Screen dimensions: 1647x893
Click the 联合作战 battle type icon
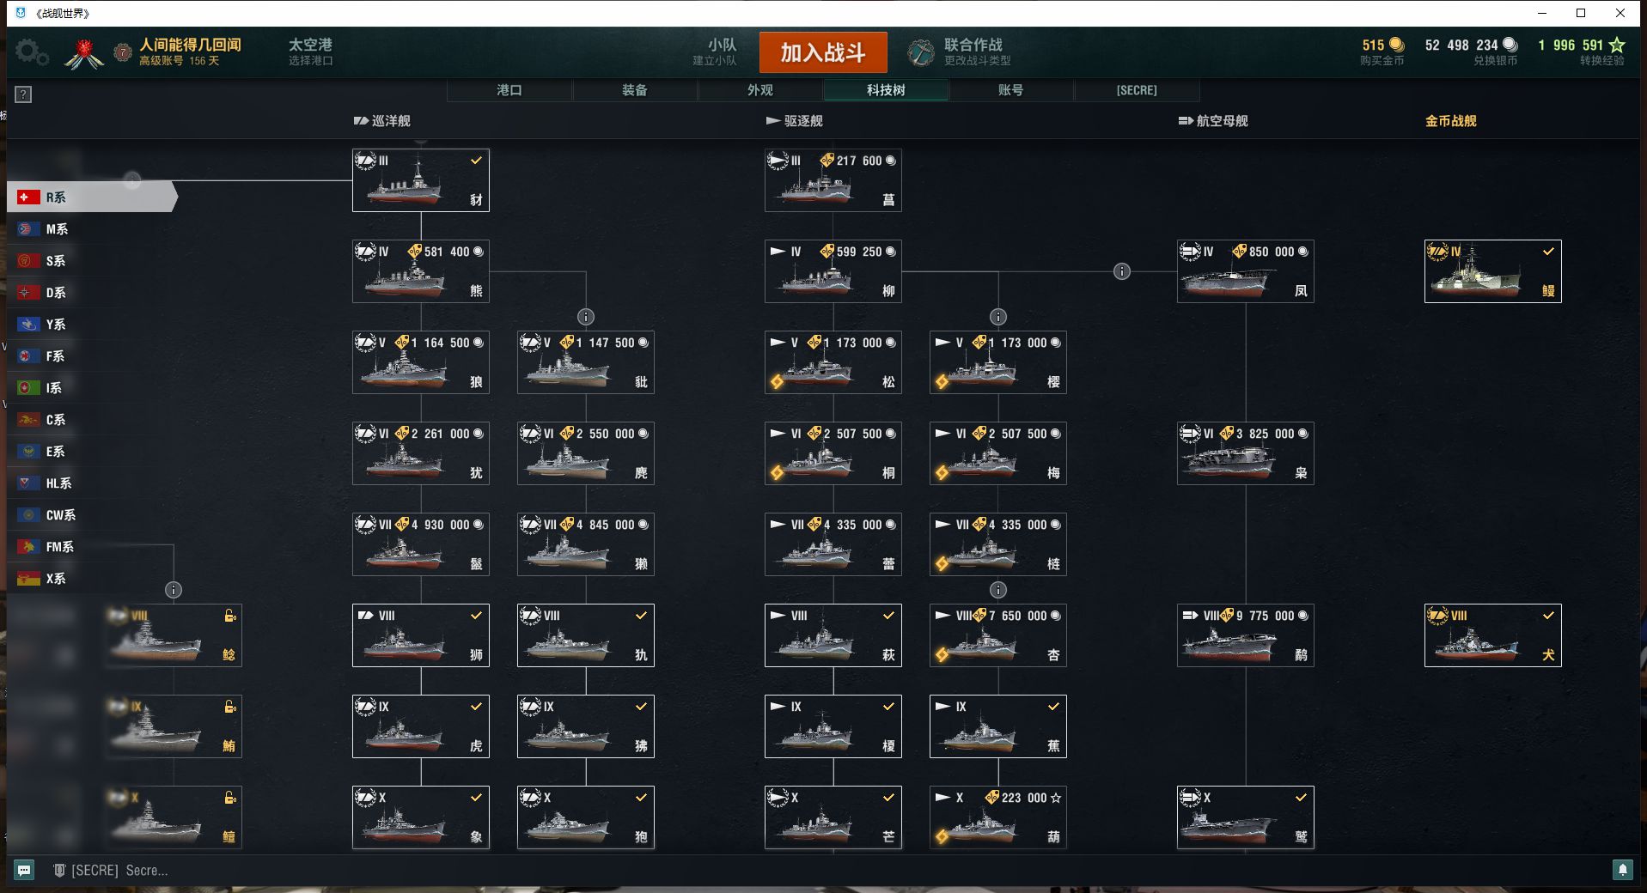point(920,52)
